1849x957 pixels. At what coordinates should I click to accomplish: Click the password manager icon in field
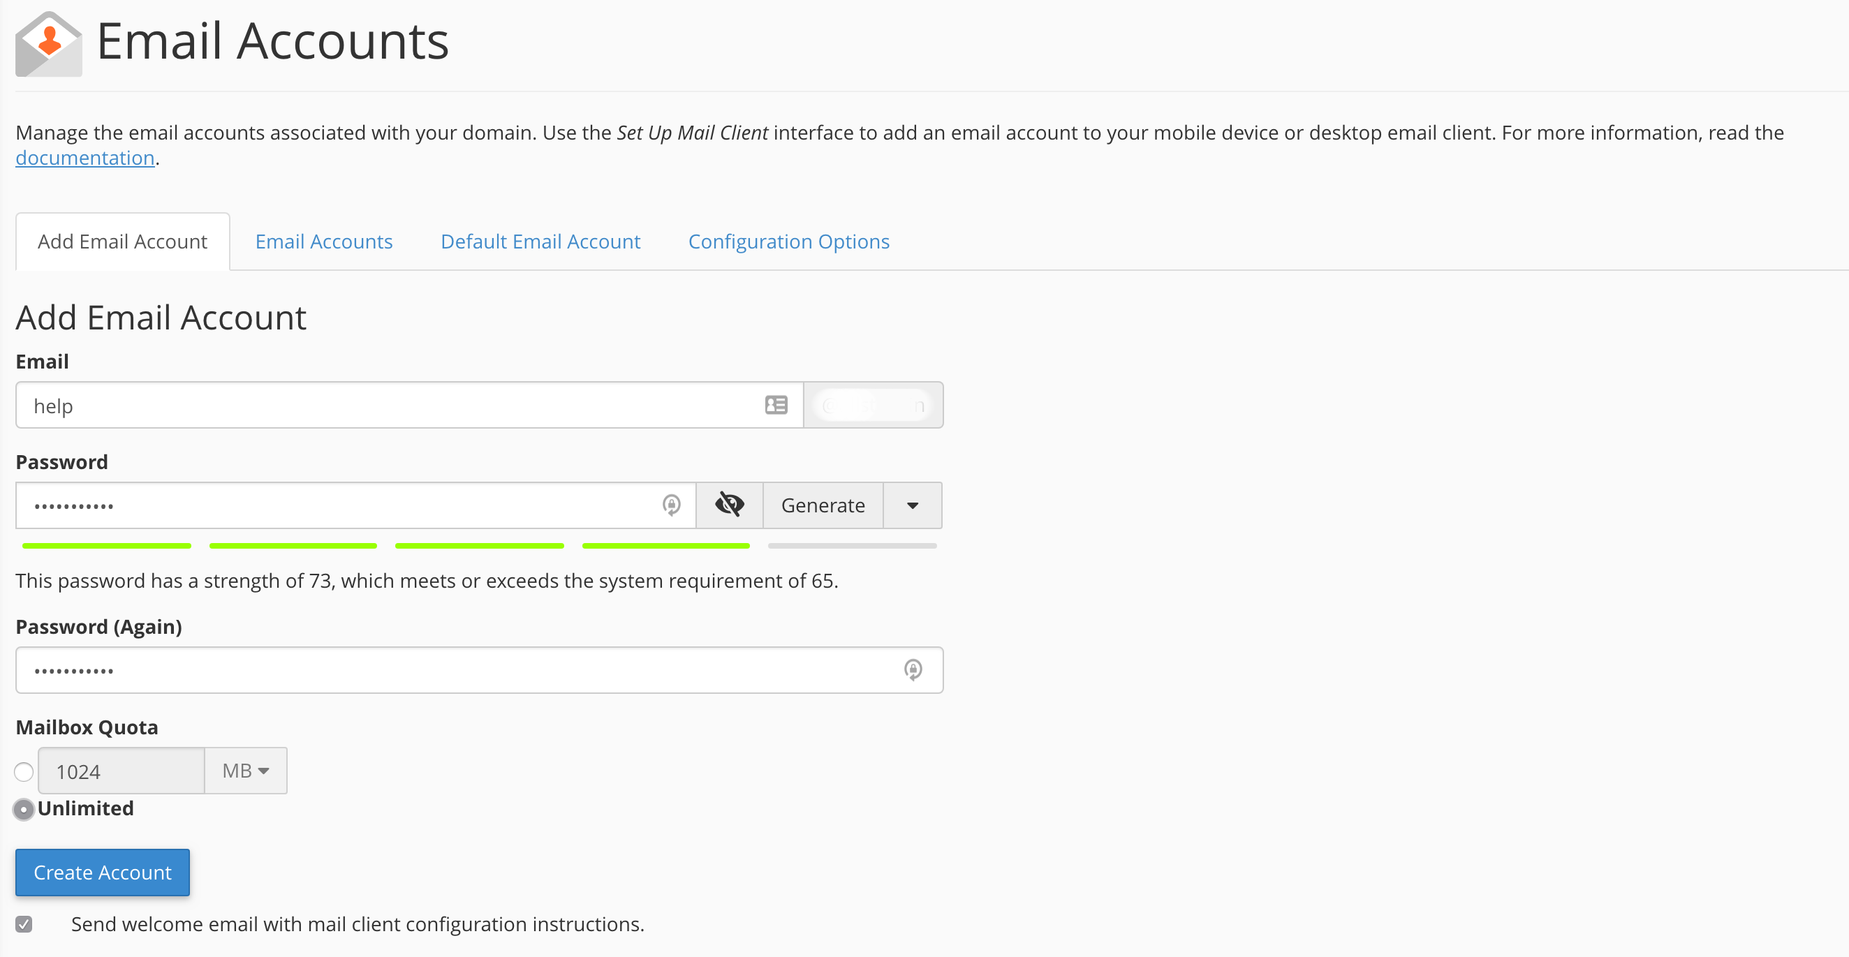pyautogui.click(x=672, y=504)
